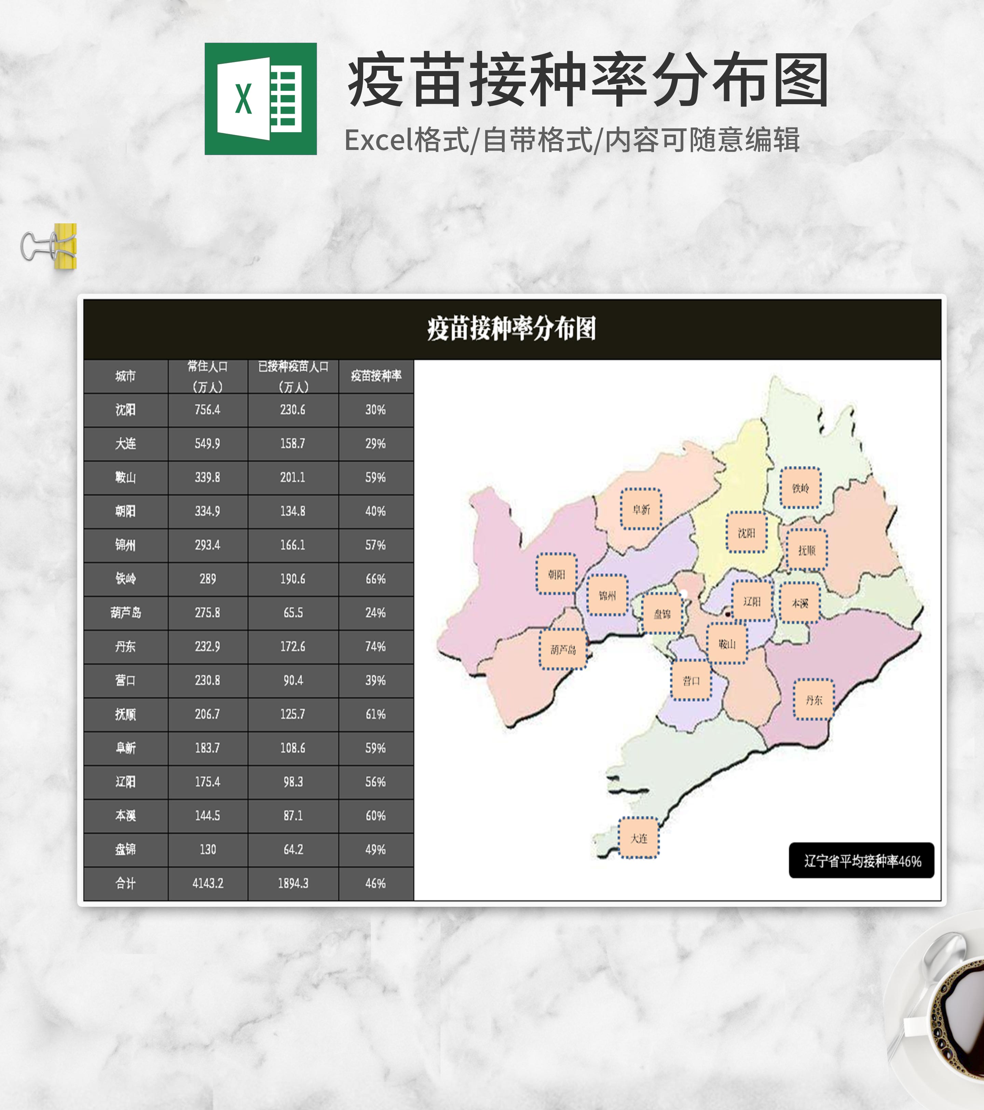Image resolution: width=984 pixels, height=1110 pixels.
Task: Click the 朝阳 label on the map
Action: (x=556, y=574)
